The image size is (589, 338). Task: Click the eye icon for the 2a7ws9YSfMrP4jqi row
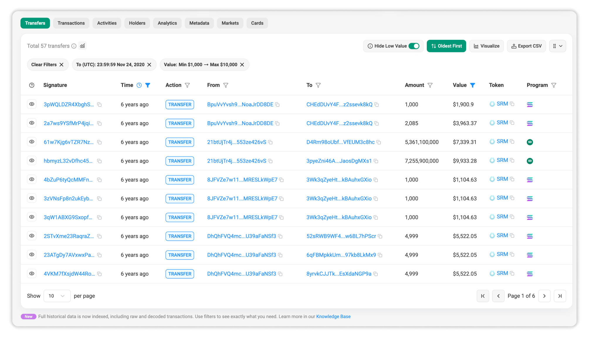[32, 123]
